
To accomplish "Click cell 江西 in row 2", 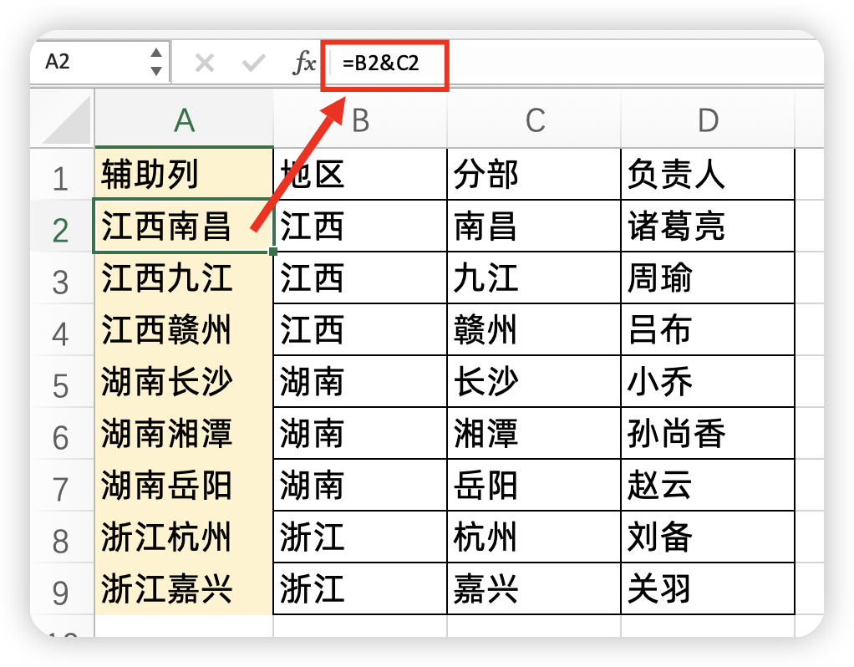I will click(x=360, y=227).
